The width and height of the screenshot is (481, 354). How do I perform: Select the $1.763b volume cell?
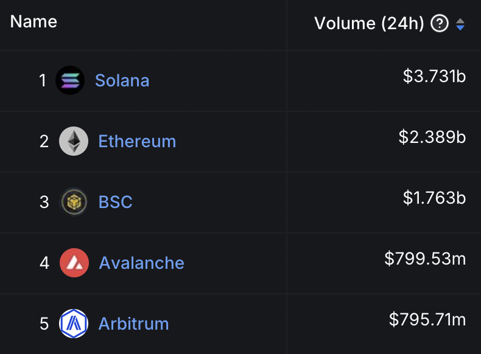pyautogui.click(x=434, y=198)
